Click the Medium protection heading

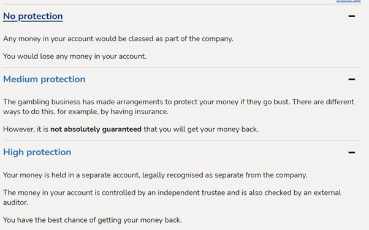point(44,79)
